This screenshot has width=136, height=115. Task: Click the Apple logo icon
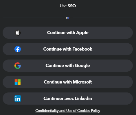[x=18, y=33]
